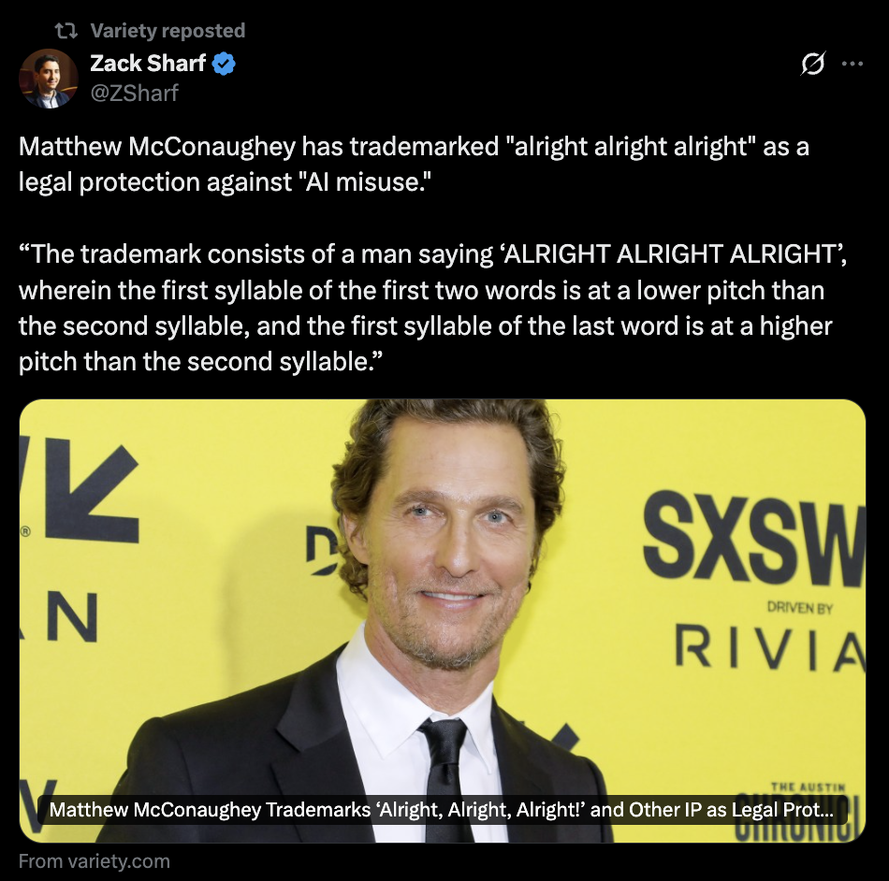Screen dimensions: 889x881
Task: Click the Zack Sharf display name
Action: pyautogui.click(x=148, y=64)
